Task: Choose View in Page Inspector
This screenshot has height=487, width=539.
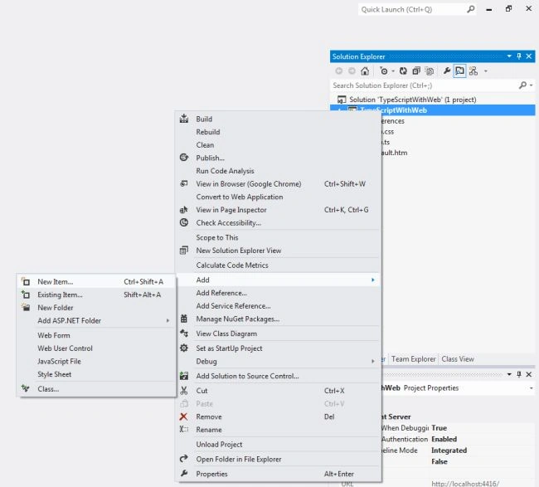Action: point(278,210)
